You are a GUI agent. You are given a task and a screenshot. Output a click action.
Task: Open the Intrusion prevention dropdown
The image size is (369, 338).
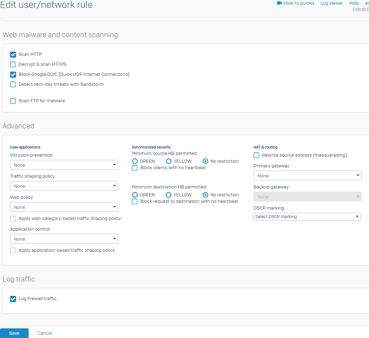(x=64, y=165)
